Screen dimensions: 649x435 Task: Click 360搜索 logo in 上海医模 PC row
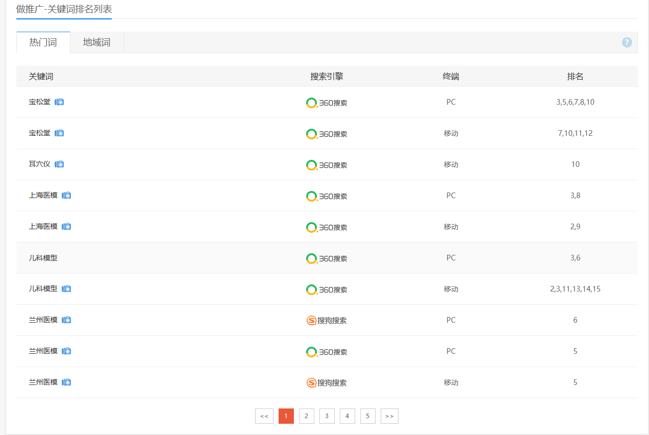(327, 196)
